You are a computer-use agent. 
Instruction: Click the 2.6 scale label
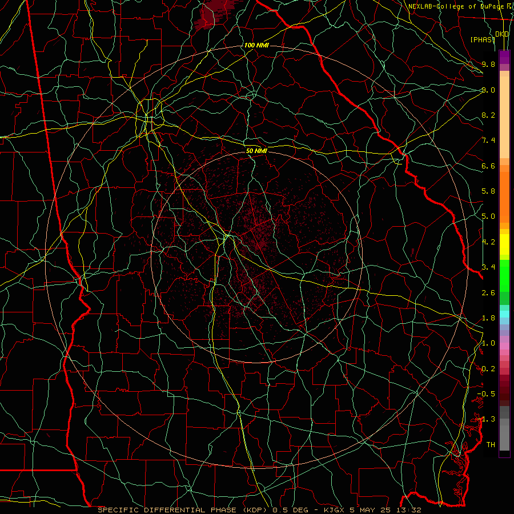click(488, 293)
